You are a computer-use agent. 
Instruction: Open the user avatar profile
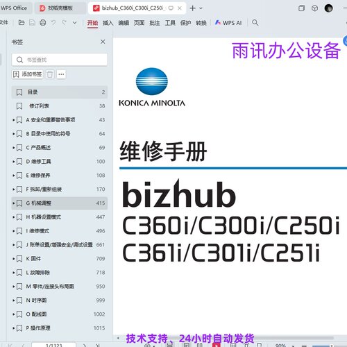328,8
